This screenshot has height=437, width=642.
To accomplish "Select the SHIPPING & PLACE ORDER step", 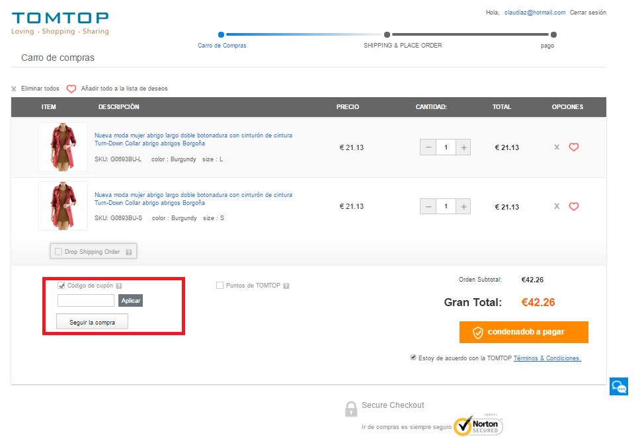I will pos(403,46).
